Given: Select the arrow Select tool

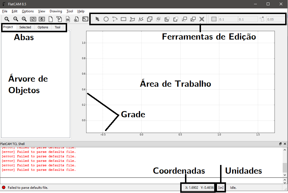Looking at the screenshot, I should 97,19.
